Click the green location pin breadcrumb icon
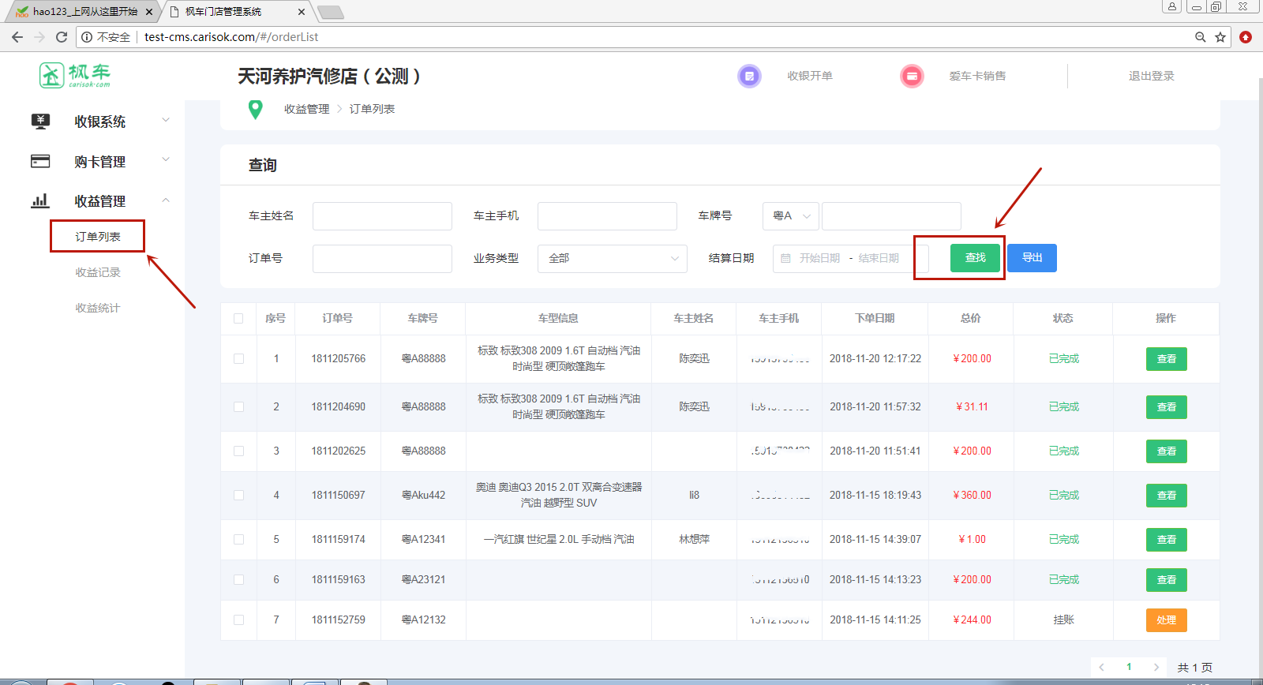The height and width of the screenshot is (685, 1263). click(x=255, y=110)
